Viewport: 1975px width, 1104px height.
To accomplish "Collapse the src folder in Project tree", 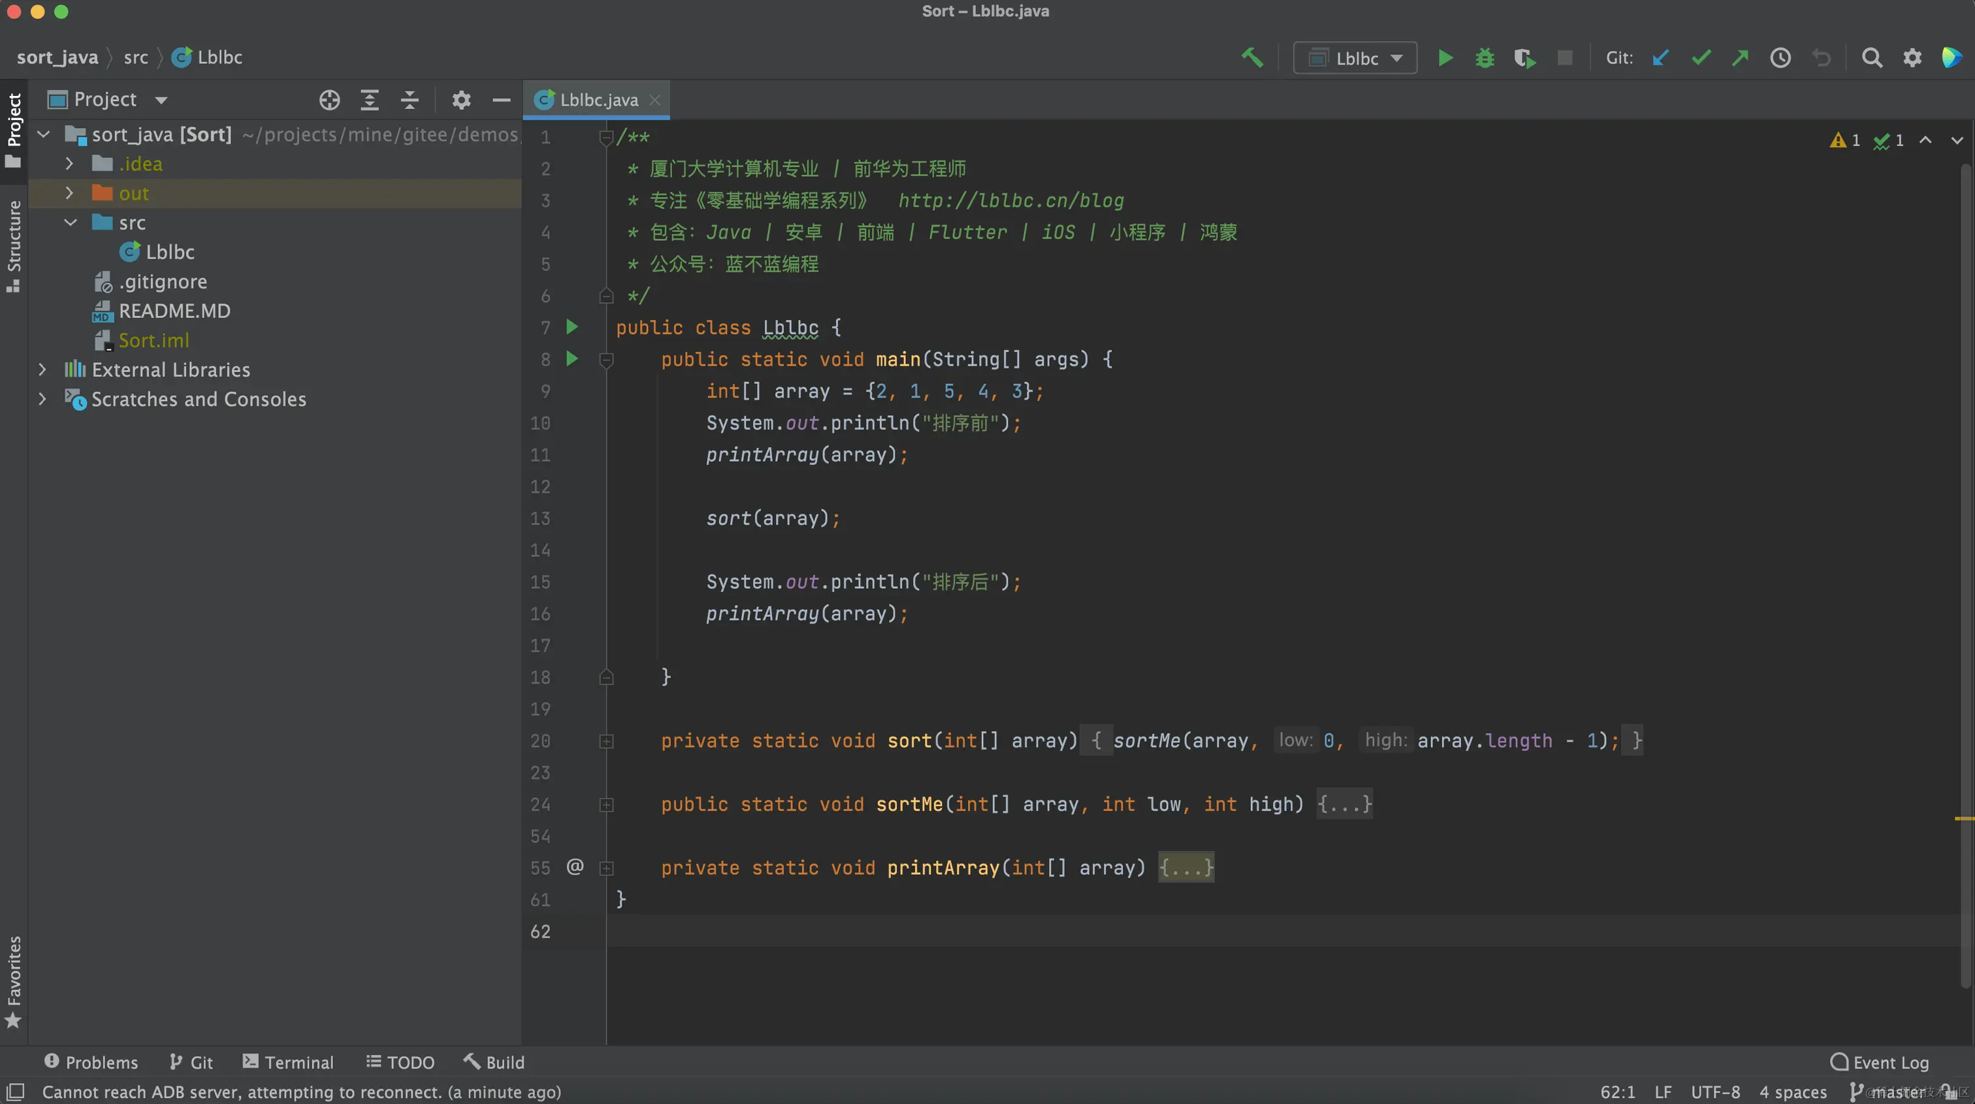I will (x=71, y=223).
